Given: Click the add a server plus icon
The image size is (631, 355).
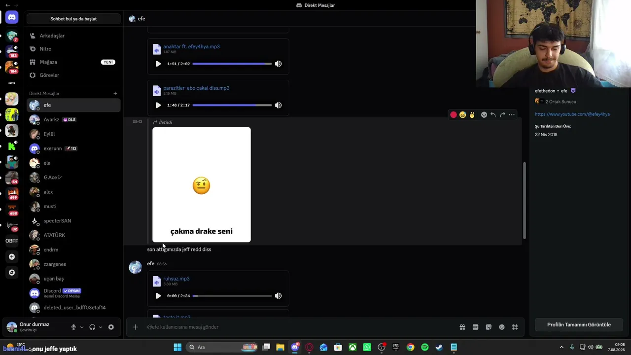Looking at the screenshot, I should point(12,257).
